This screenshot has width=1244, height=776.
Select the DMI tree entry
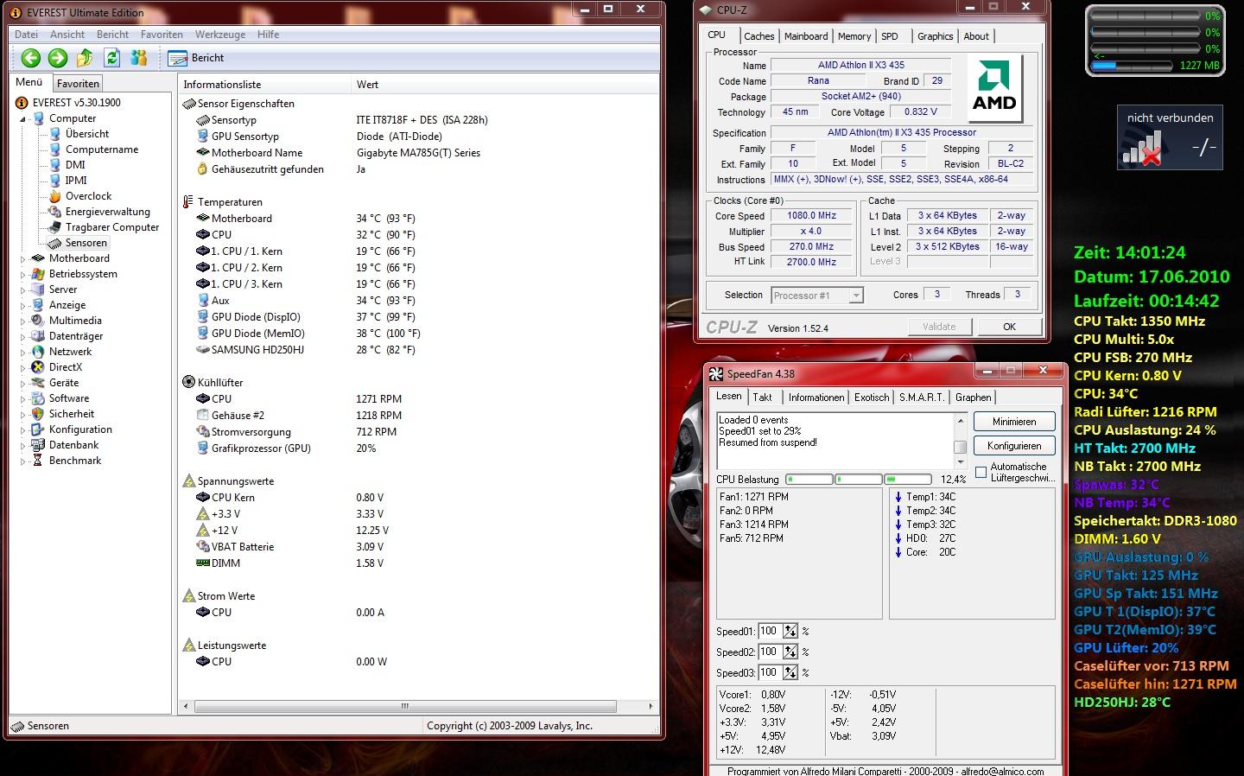[75, 165]
